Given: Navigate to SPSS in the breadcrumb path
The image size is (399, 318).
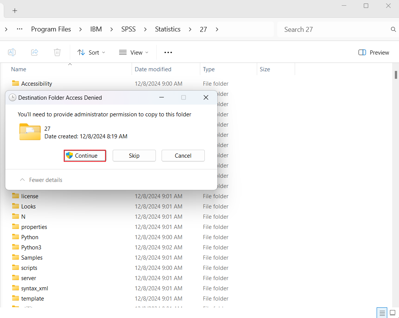Looking at the screenshot, I should pyautogui.click(x=128, y=29).
